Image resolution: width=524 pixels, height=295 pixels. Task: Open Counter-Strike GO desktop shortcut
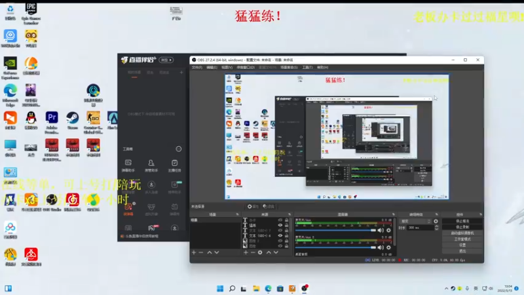point(93,123)
